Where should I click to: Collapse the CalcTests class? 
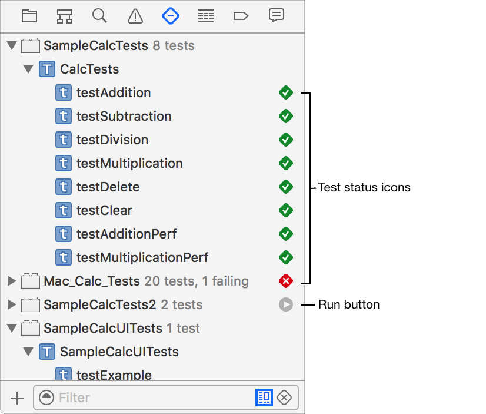coord(28,69)
